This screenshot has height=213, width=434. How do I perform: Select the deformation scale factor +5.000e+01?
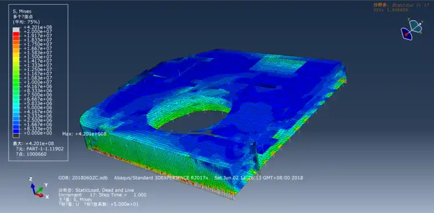(124, 204)
